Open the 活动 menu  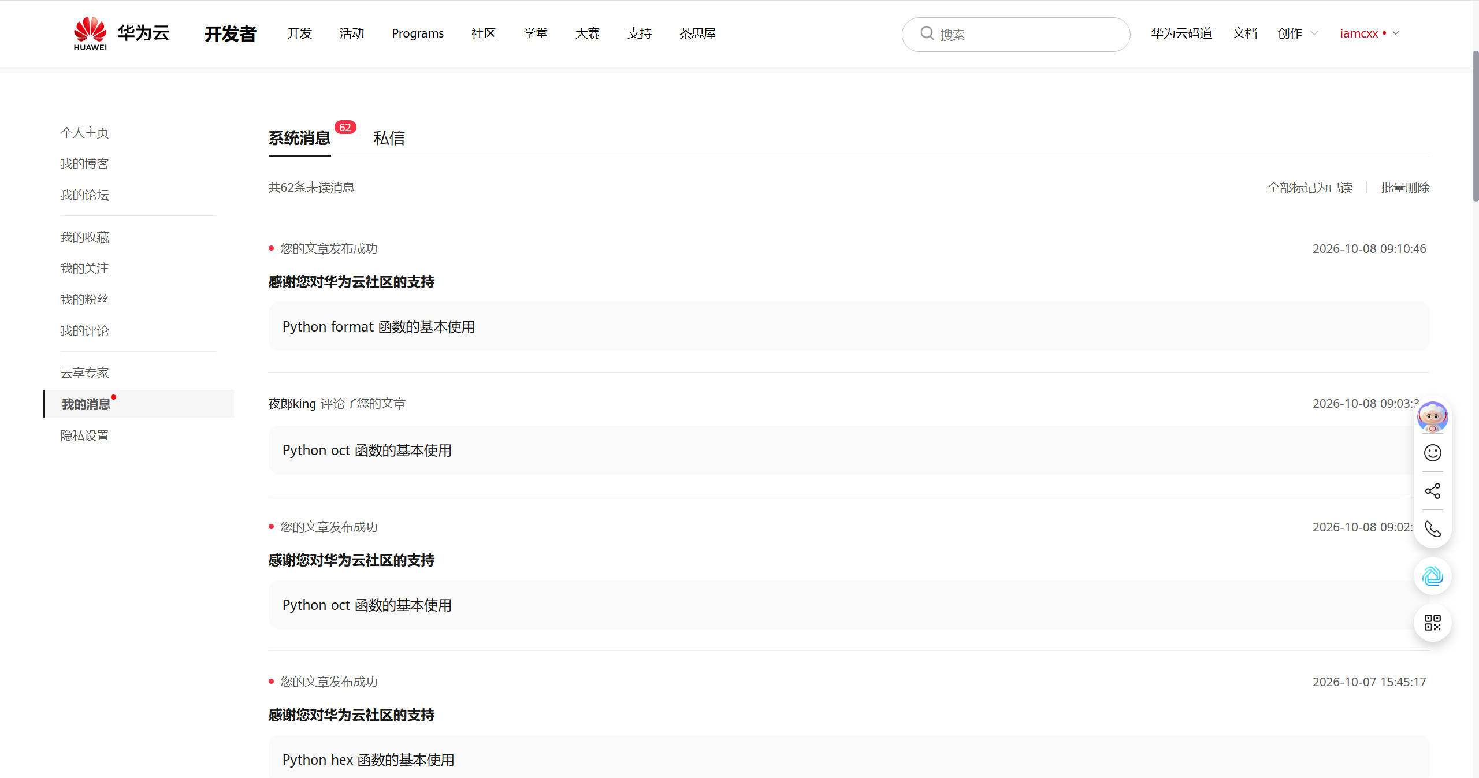[351, 33]
